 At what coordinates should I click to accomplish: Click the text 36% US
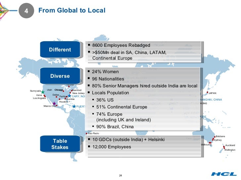click(x=105, y=100)
